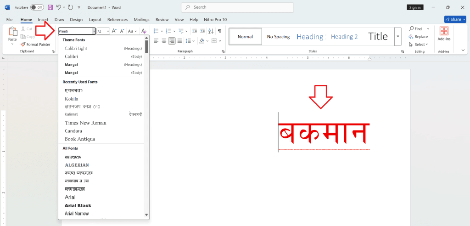The image size is (470, 226).
Task: Switch to Insert tab
Action: coord(43,19)
